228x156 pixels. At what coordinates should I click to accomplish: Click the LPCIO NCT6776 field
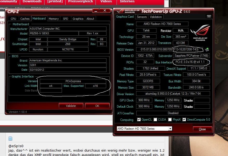68,49
